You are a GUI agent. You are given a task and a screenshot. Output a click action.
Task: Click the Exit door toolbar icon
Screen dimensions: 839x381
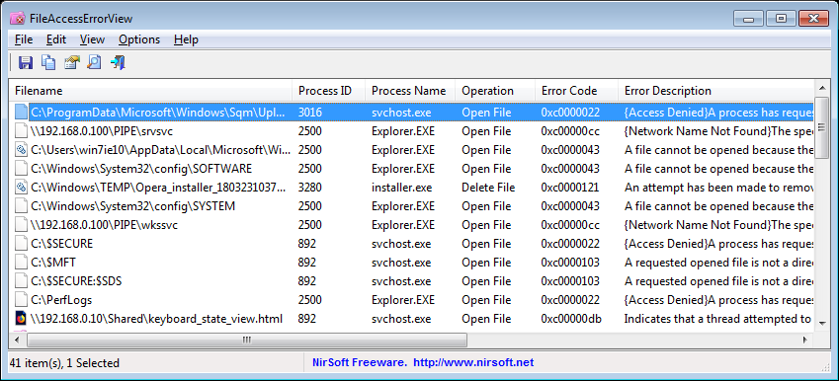tap(118, 62)
